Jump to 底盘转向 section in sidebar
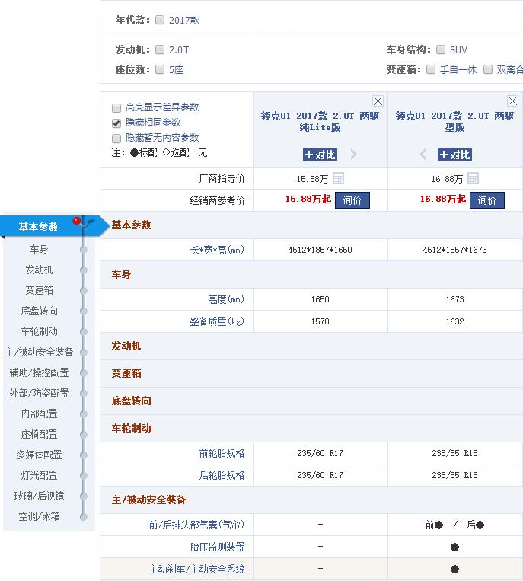This screenshot has width=523, height=581. (x=39, y=311)
